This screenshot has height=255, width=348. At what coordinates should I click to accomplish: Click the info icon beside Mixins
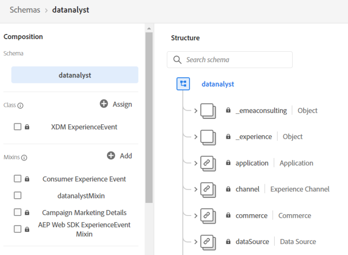click(x=24, y=157)
